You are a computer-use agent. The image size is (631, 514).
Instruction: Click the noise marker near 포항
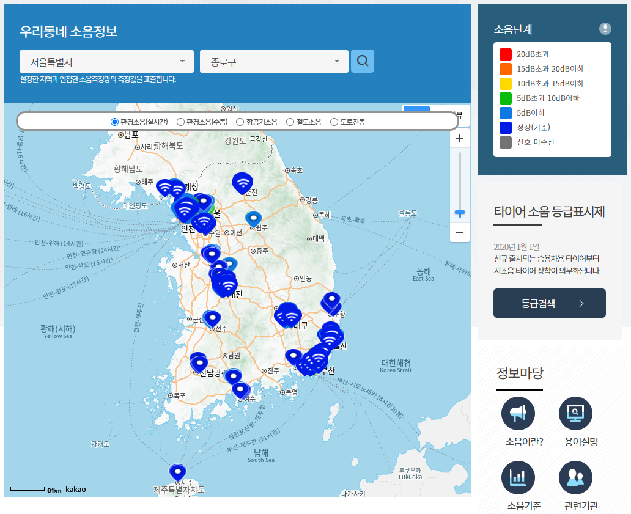(331, 301)
